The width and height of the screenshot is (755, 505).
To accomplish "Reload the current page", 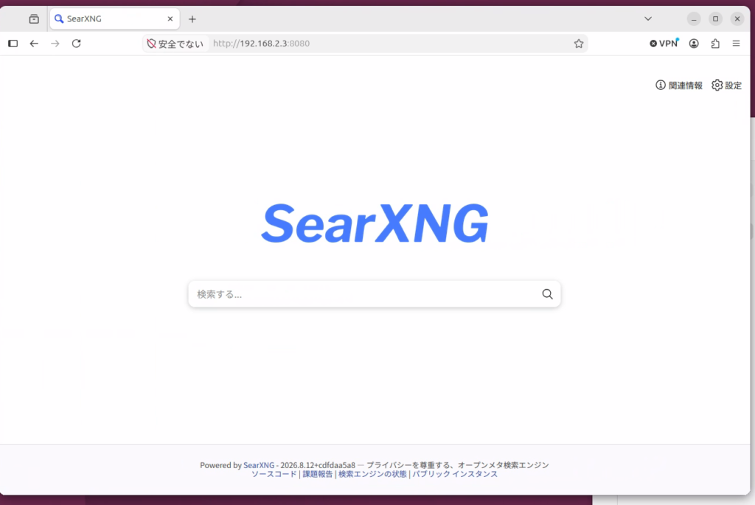I will tap(76, 43).
